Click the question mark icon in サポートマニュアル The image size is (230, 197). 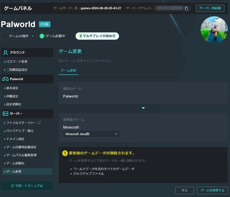[13, 186]
